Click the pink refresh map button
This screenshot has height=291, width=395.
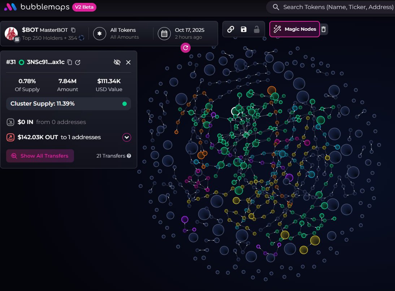pos(186,48)
